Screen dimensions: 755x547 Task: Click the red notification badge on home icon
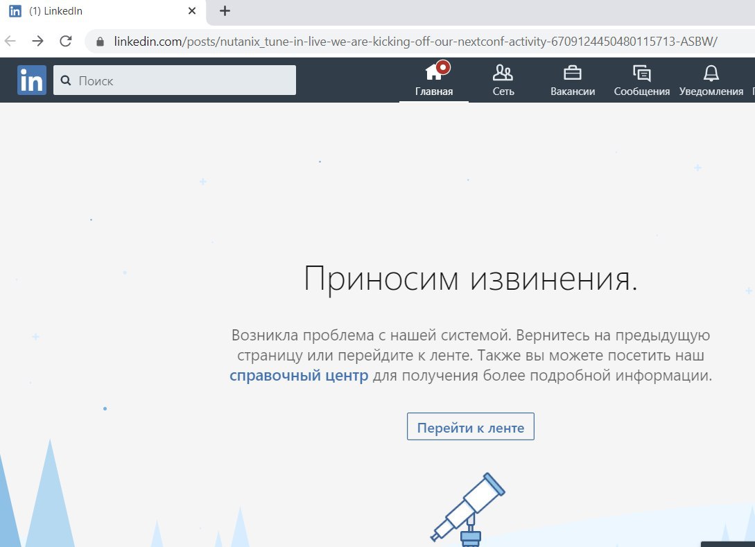click(x=442, y=67)
